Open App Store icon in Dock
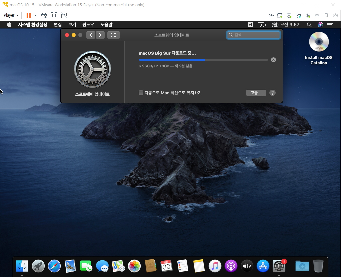 point(263,266)
